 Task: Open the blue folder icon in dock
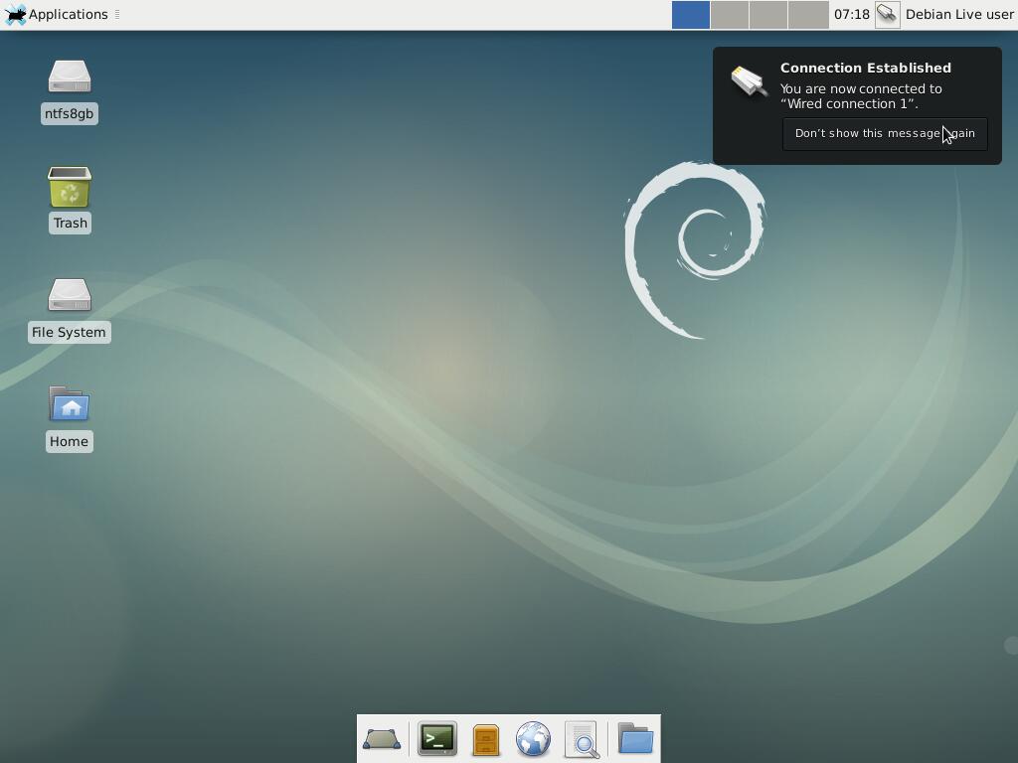click(x=635, y=739)
